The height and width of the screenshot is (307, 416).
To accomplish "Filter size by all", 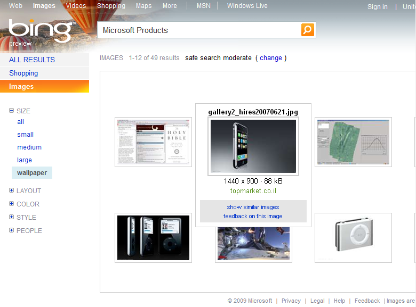I will point(20,122).
